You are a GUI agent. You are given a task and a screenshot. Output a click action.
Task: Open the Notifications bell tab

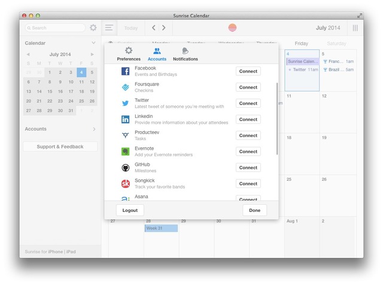(186, 54)
